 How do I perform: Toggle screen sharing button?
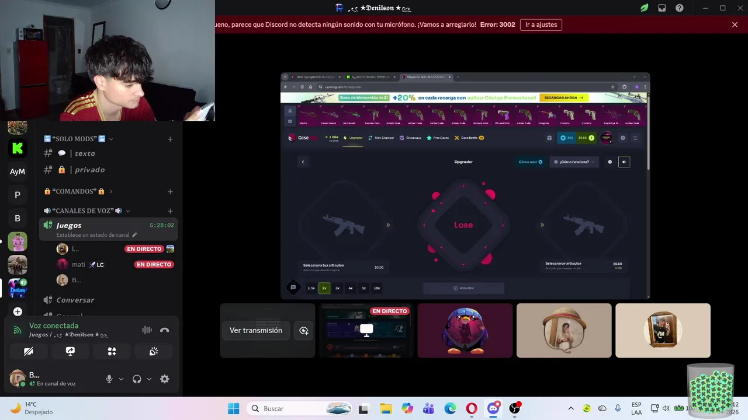tap(70, 351)
